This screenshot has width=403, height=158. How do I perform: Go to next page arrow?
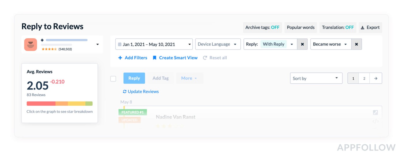coord(376,78)
